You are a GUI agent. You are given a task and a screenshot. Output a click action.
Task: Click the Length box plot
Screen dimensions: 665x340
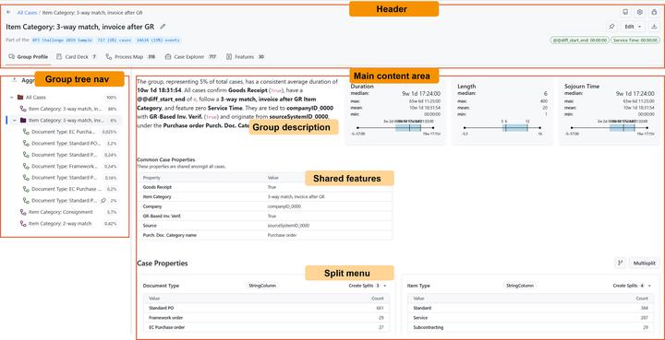(502, 128)
